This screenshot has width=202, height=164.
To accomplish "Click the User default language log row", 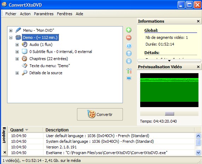I will (x=101, y=136).
